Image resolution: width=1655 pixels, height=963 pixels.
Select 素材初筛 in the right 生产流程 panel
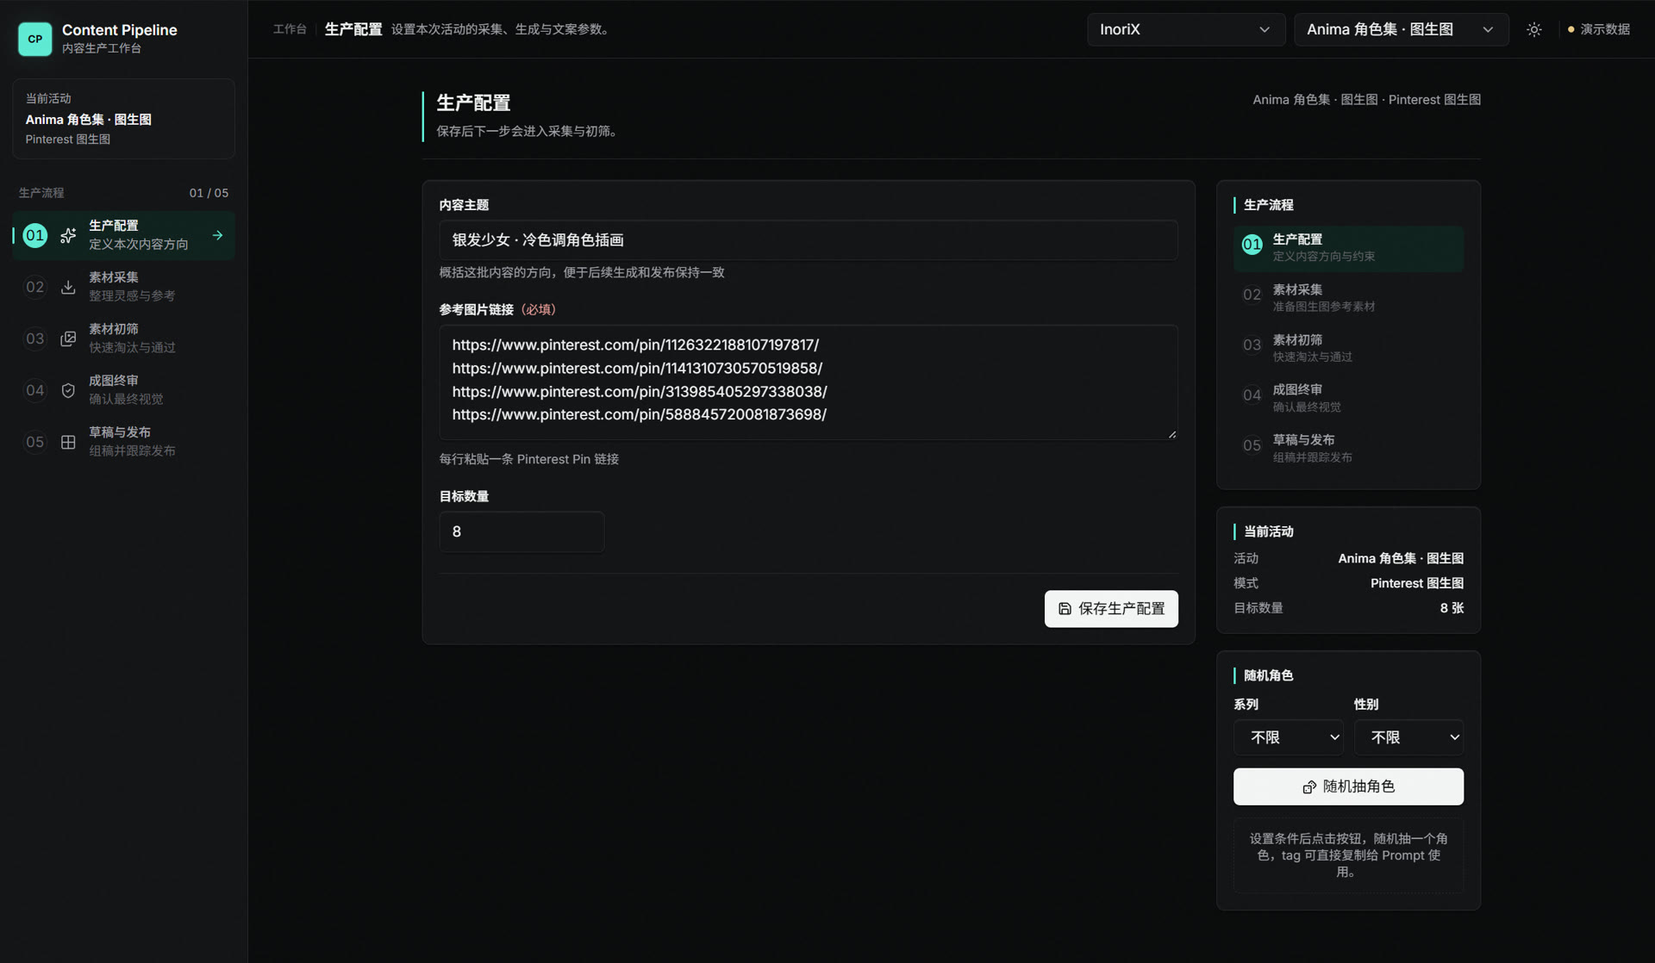[1348, 348]
